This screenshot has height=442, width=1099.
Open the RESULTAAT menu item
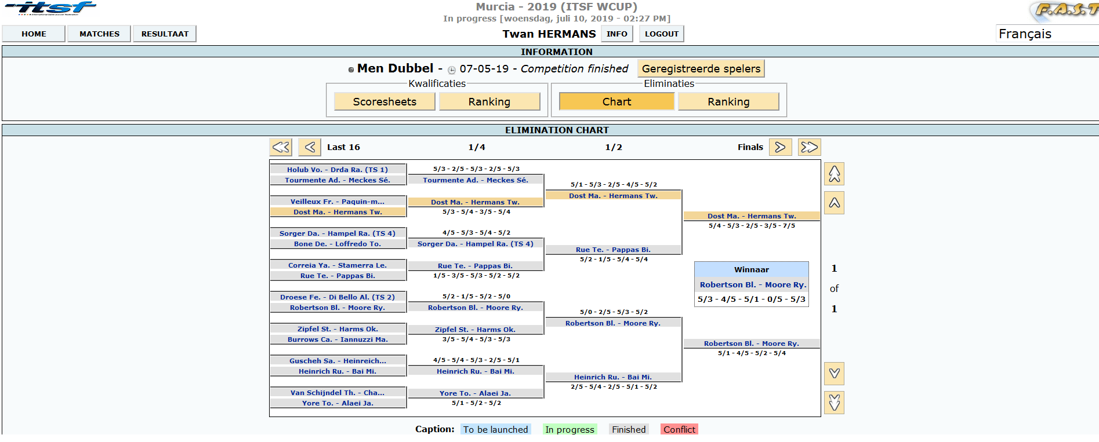[165, 34]
